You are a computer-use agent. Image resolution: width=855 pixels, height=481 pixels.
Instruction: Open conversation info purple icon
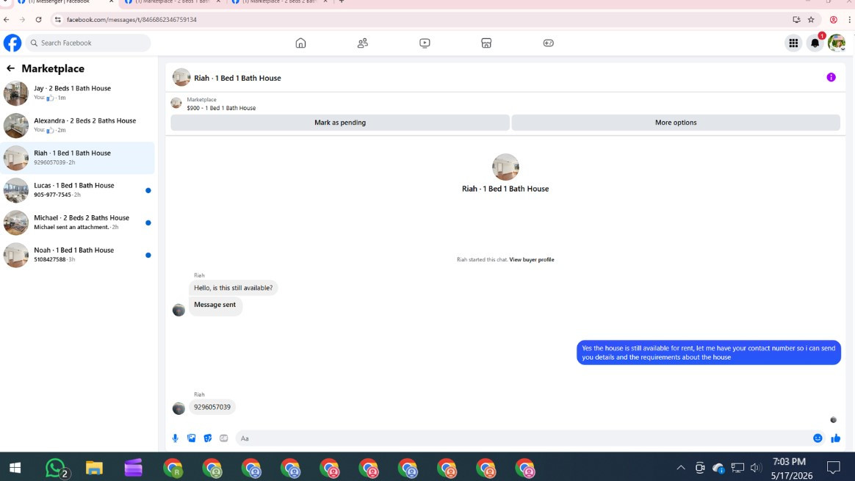click(x=831, y=77)
